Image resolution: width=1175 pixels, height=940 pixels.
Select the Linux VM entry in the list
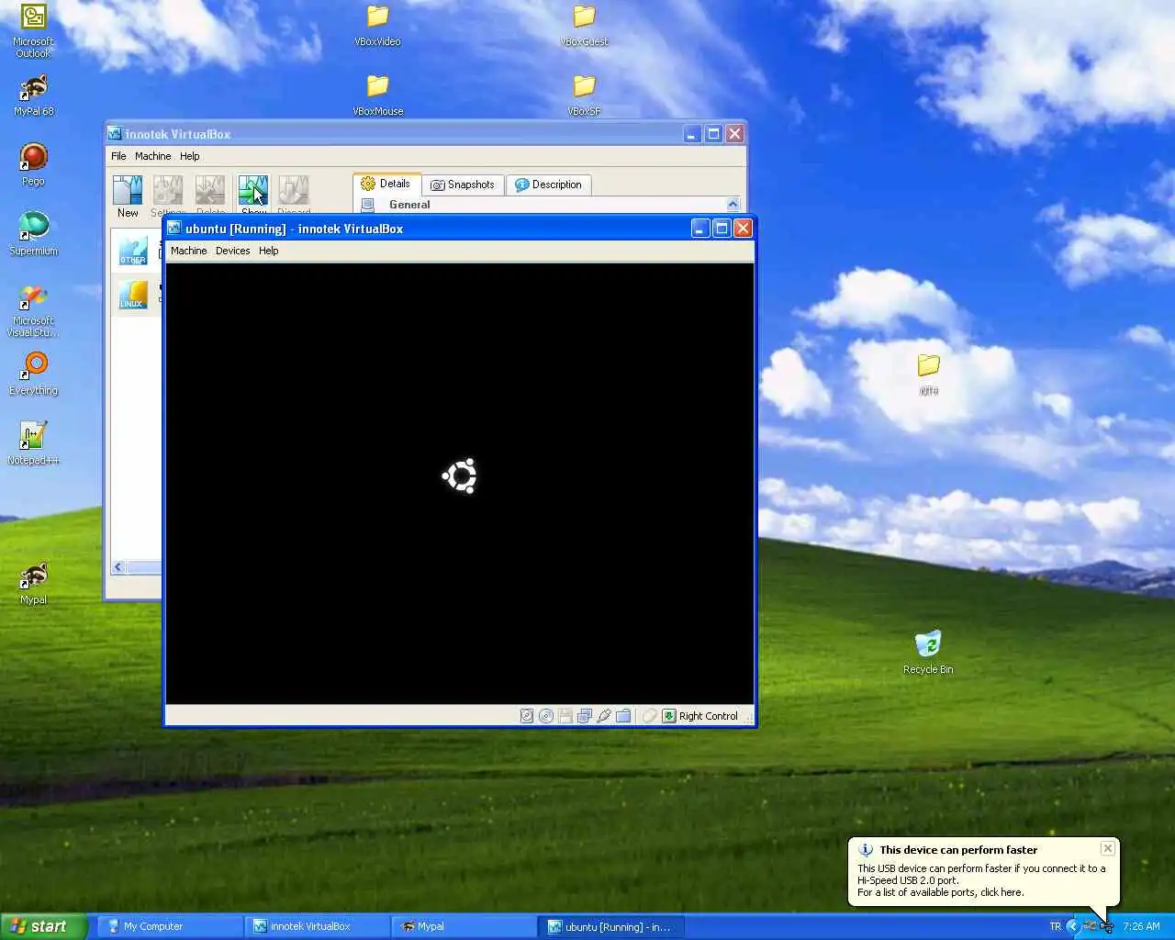136,295
